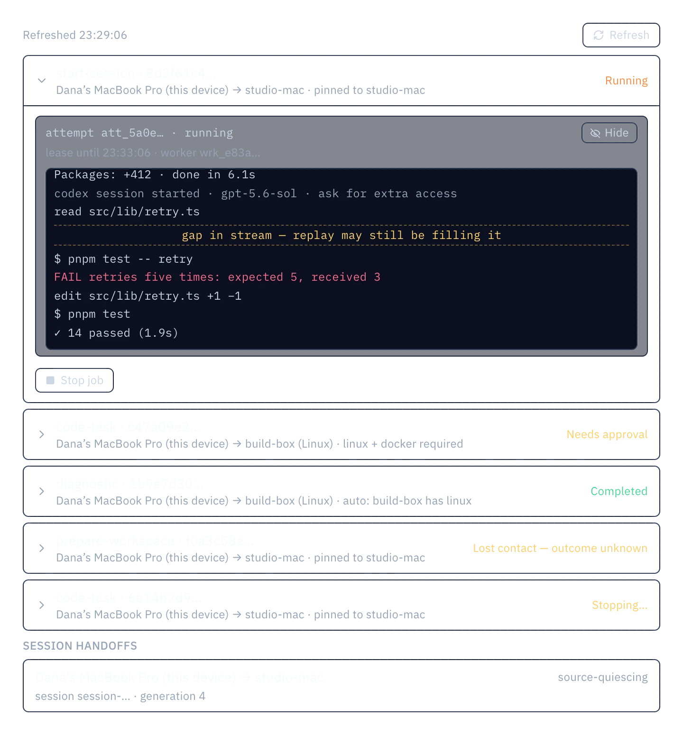Click the 'SESSION HANDOFFS' section heading
The height and width of the screenshot is (735, 683).
pyautogui.click(x=80, y=646)
